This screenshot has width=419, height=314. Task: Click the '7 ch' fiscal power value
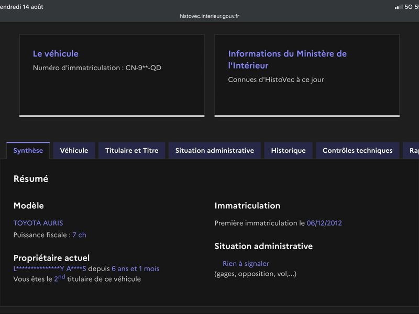point(80,235)
